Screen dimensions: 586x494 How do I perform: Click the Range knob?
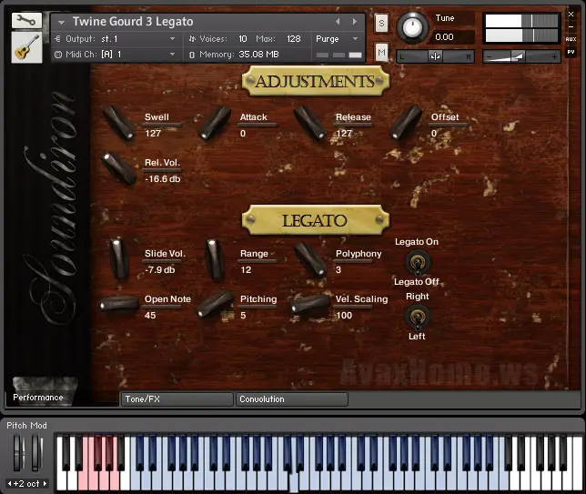pyautogui.click(x=215, y=259)
